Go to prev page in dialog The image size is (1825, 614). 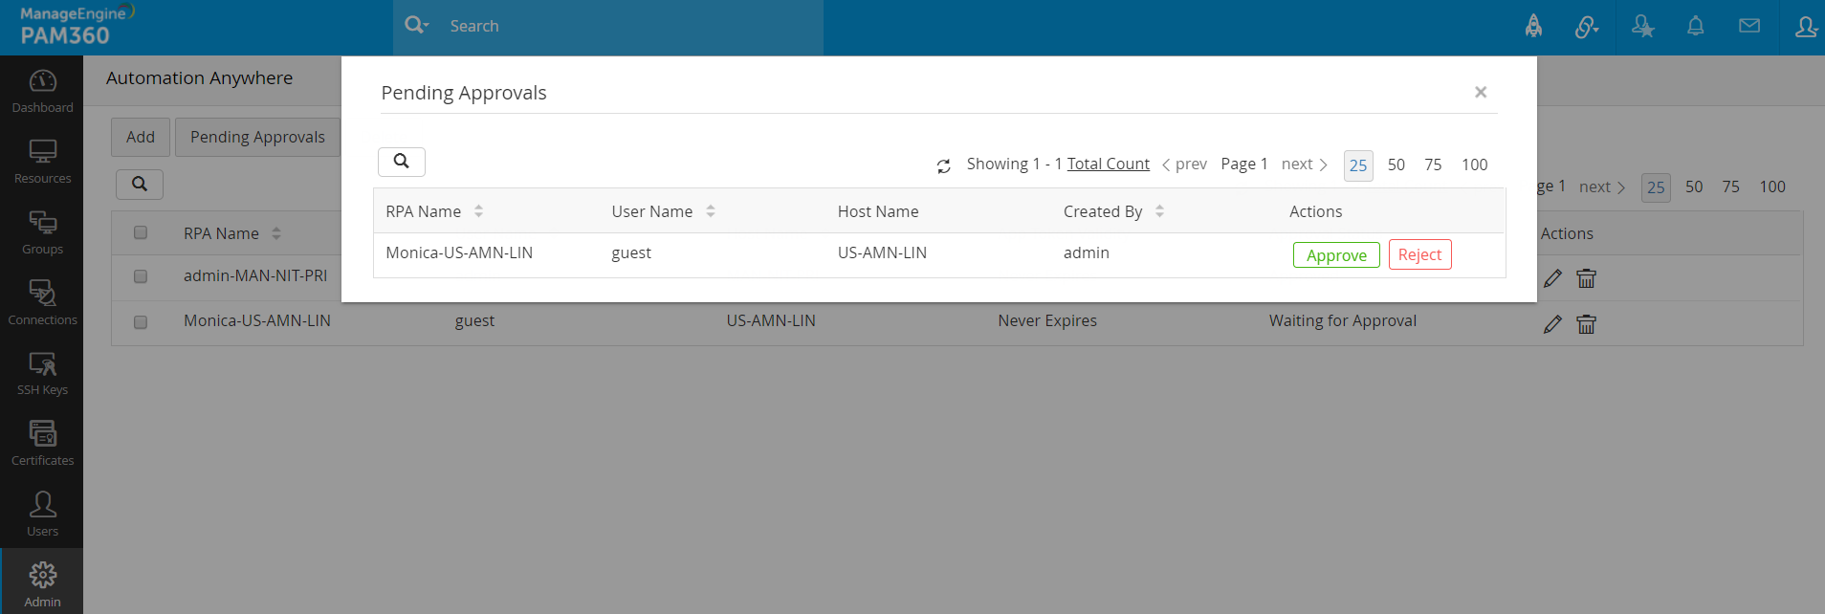1184,164
